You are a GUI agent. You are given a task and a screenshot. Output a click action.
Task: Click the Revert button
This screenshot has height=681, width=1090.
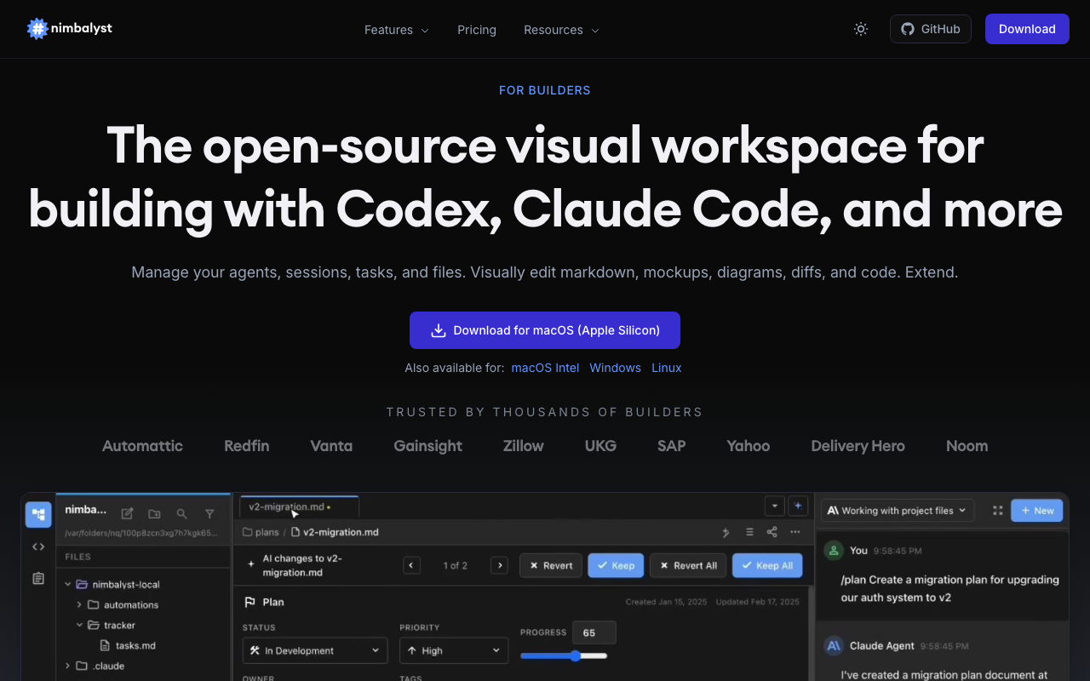551,565
